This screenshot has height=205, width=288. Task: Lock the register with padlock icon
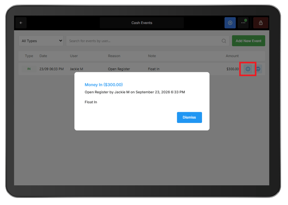[260, 23]
